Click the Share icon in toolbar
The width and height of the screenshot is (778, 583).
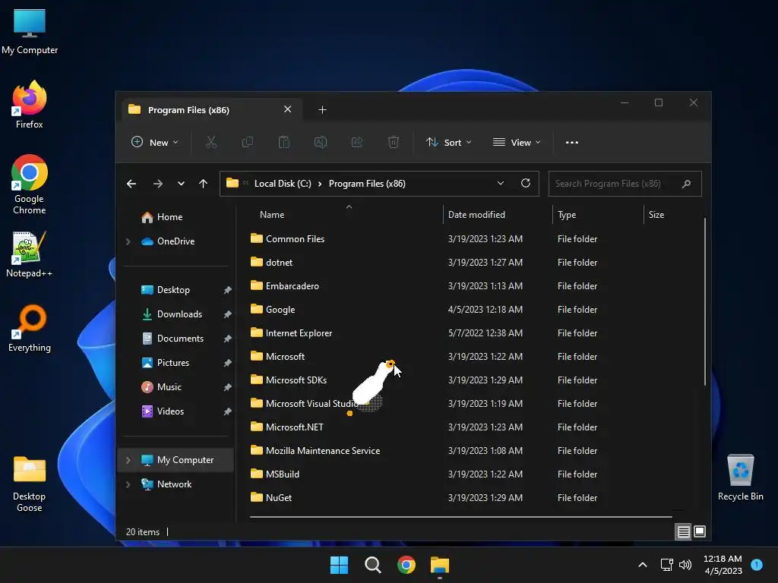coord(357,143)
